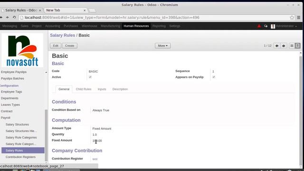The image size is (304, 171).
Task: Open Contract in sidebar
Action: (x=7, y=111)
